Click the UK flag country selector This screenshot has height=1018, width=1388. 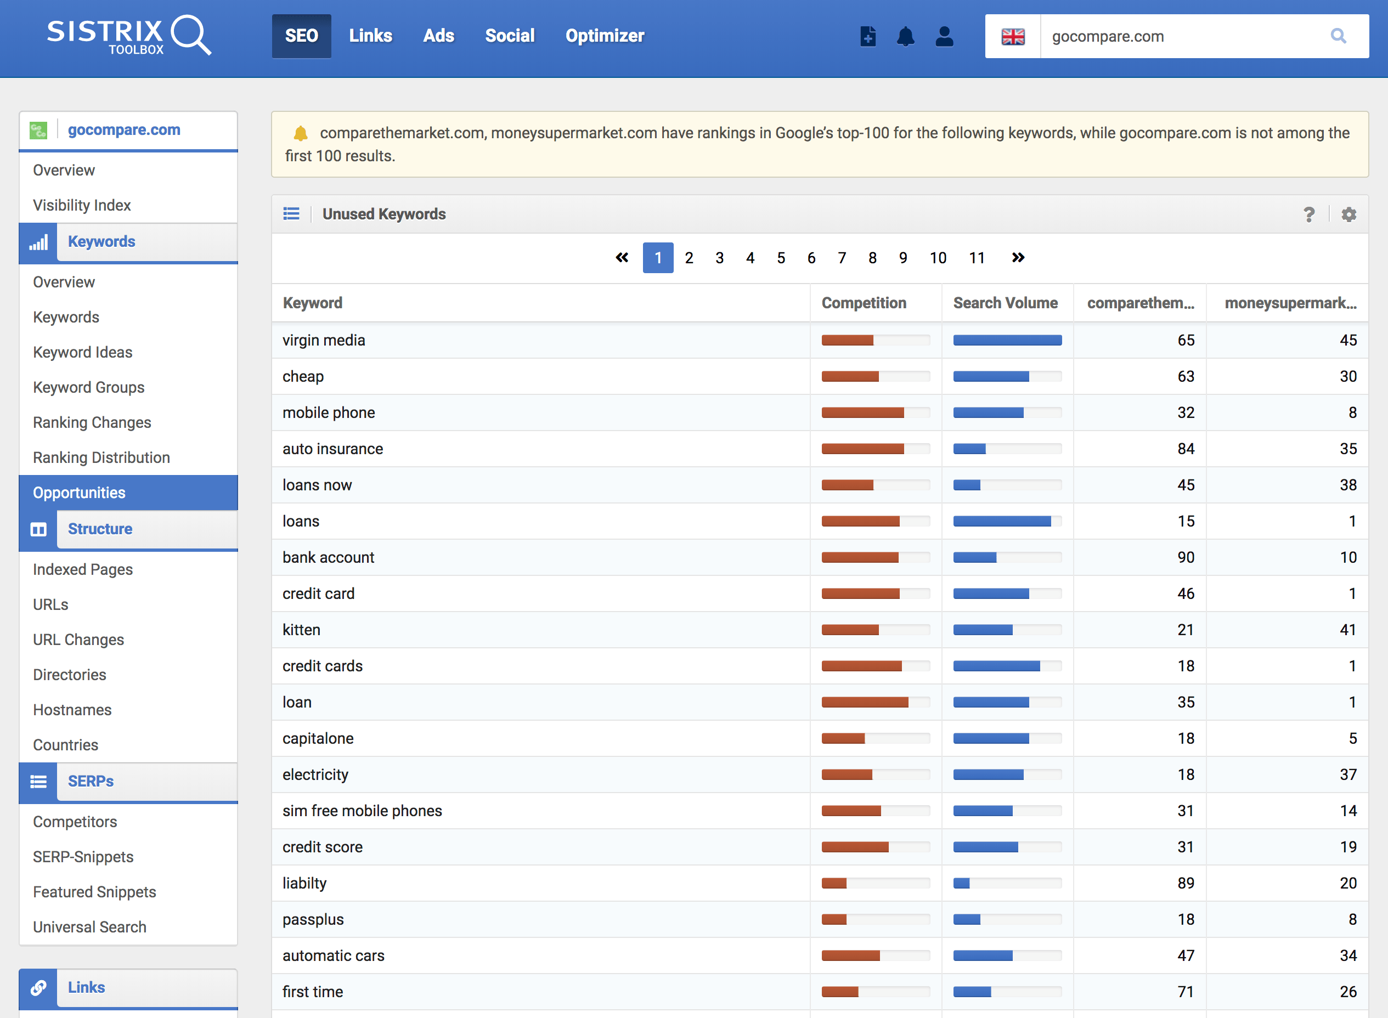click(x=1013, y=36)
